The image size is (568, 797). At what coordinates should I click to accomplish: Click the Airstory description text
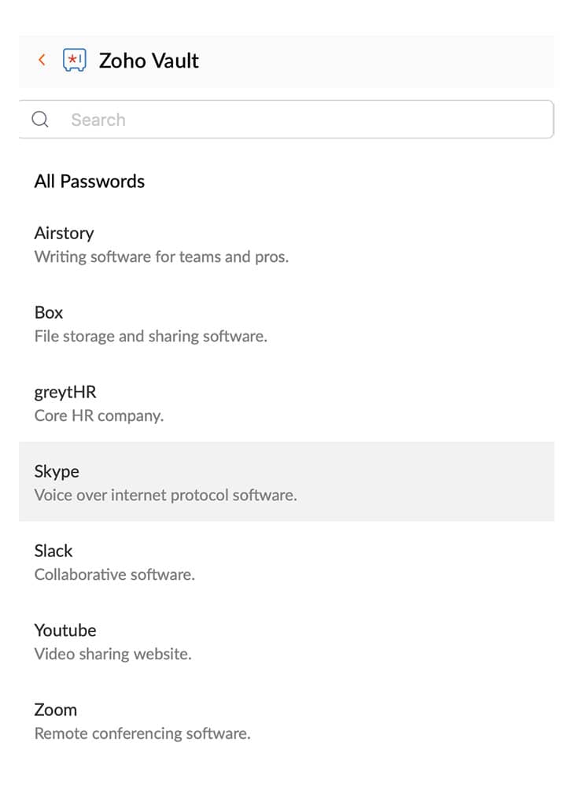click(x=161, y=256)
